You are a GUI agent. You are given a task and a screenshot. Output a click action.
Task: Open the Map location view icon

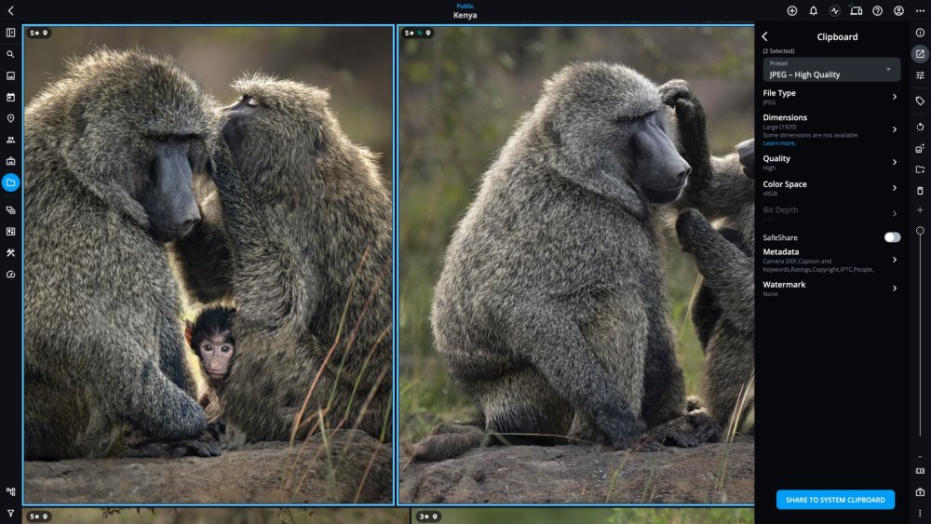coord(10,118)
